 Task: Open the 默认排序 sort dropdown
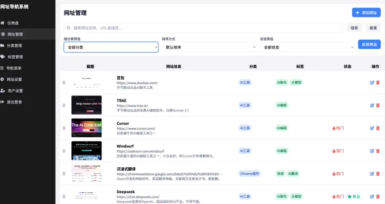pos(209,47)
